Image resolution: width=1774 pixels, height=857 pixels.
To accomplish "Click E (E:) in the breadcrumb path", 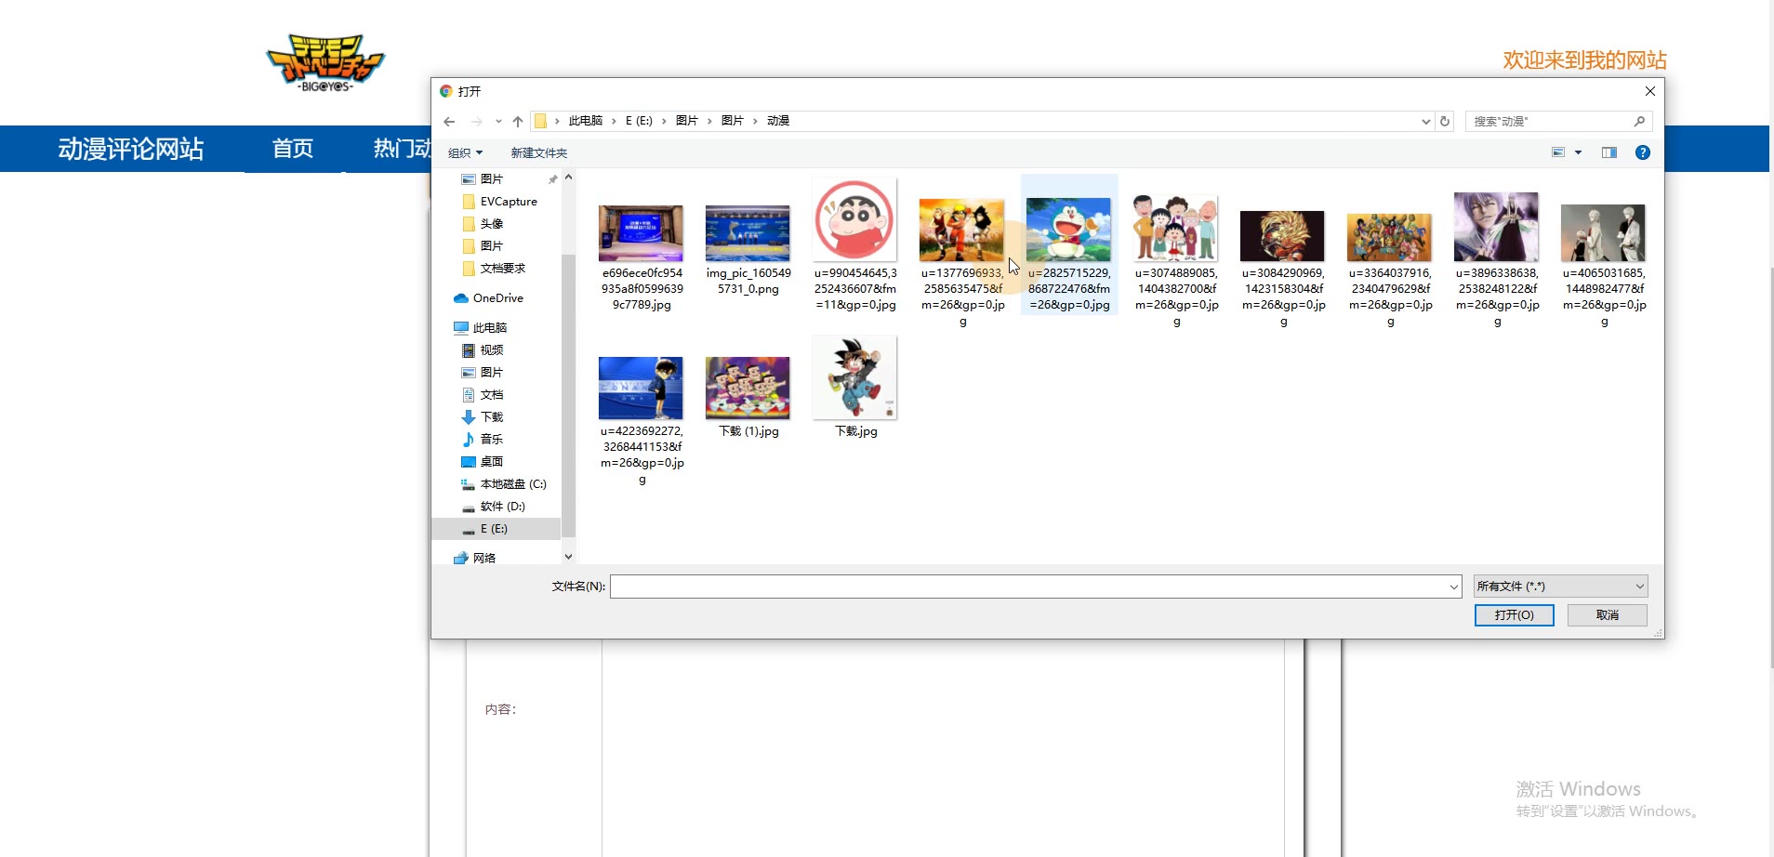I will (639, 121).
